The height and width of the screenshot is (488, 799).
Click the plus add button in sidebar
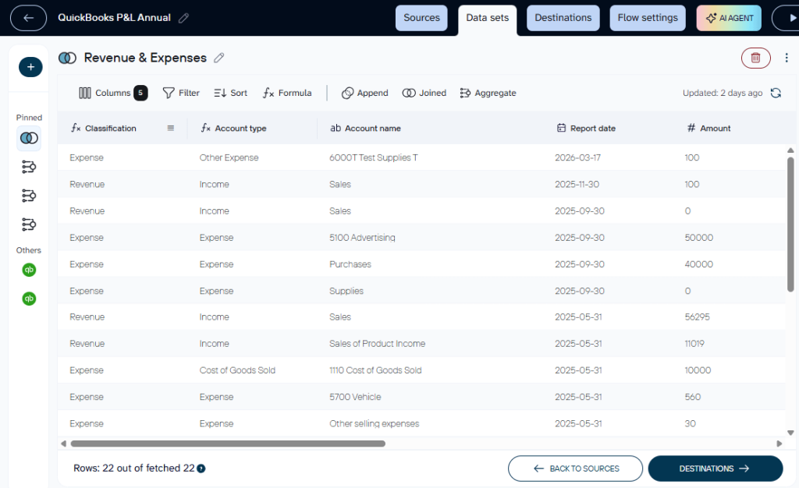tap(30, 67)
